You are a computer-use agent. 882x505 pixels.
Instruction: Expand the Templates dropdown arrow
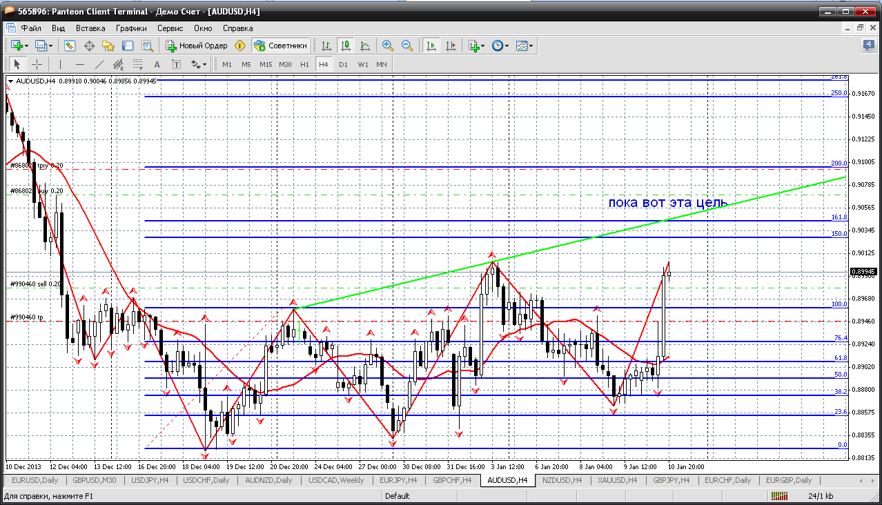pyautogui.click(x=531, y=46)
